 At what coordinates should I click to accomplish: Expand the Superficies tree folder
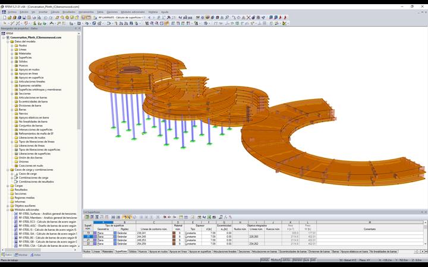point(12,58)
